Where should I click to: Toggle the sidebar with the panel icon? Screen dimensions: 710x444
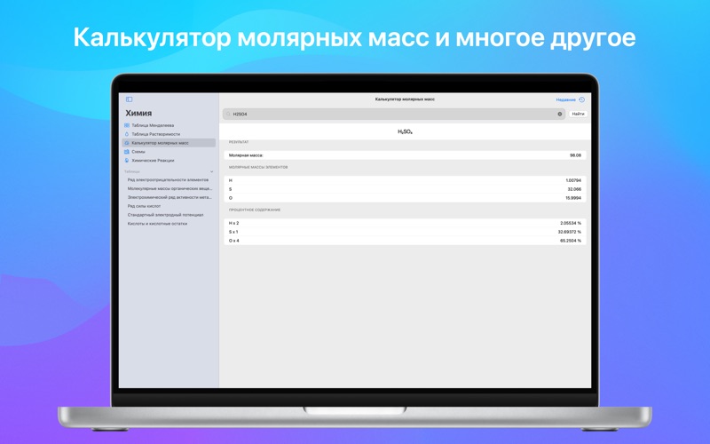click(129, 99)
